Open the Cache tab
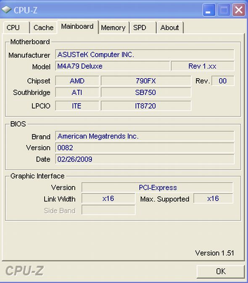Screen dimensions: 248x283 [x=44, y=28]
